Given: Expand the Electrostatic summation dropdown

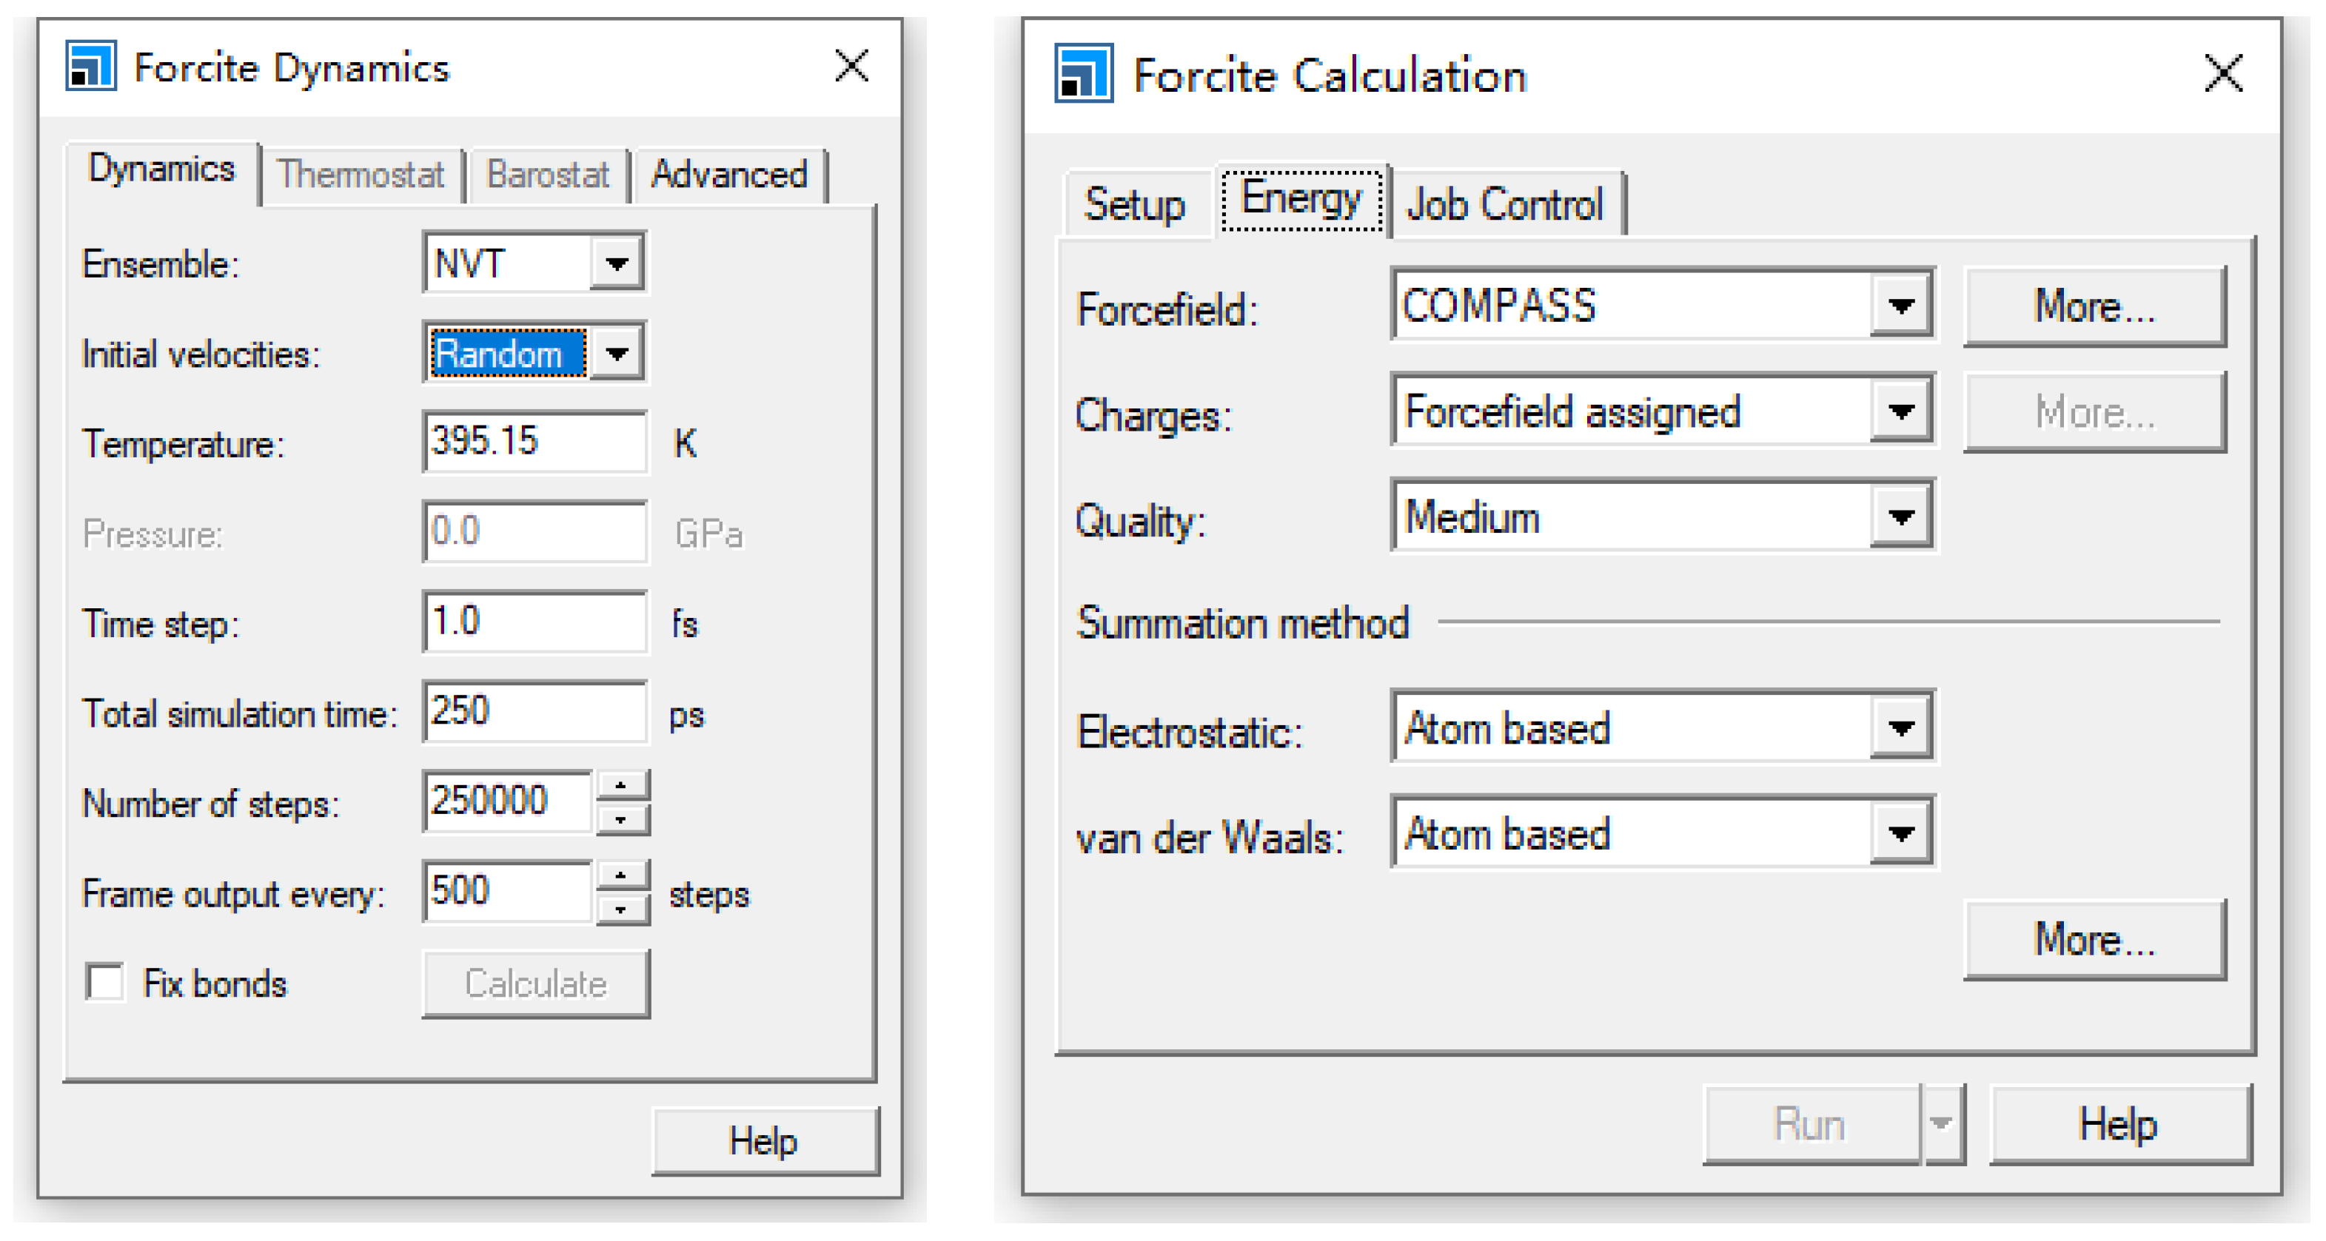Looking at the screenshot, I should [x=1901, y=728].
